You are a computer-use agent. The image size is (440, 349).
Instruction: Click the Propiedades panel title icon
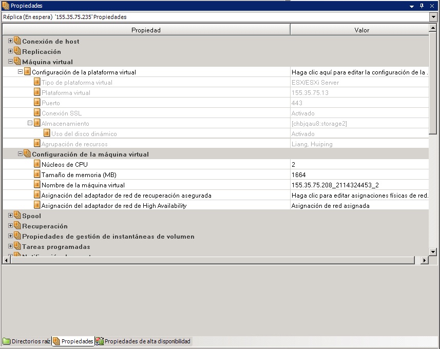click(6, 6)
